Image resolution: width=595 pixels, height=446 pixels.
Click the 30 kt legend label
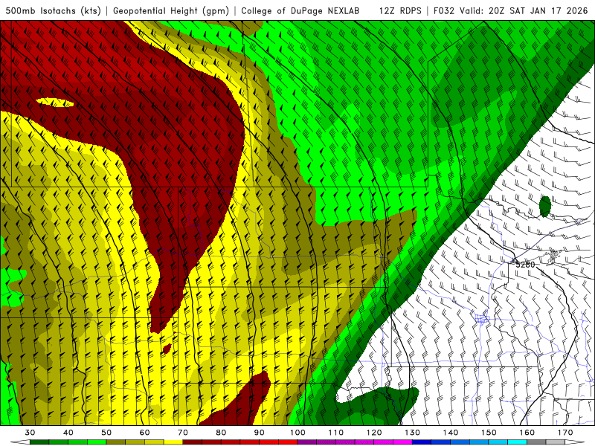pyautogui.click(x=30, y=433)
